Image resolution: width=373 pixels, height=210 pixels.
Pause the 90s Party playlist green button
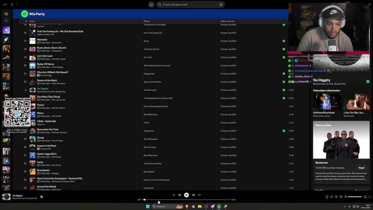[x=24, y=14]
